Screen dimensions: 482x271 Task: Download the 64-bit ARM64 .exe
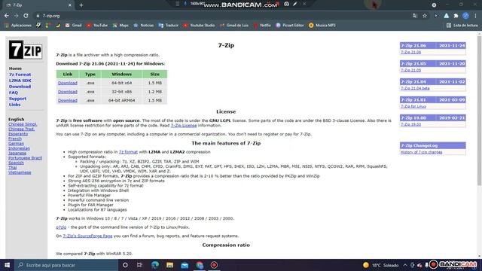tap(68, 100)
